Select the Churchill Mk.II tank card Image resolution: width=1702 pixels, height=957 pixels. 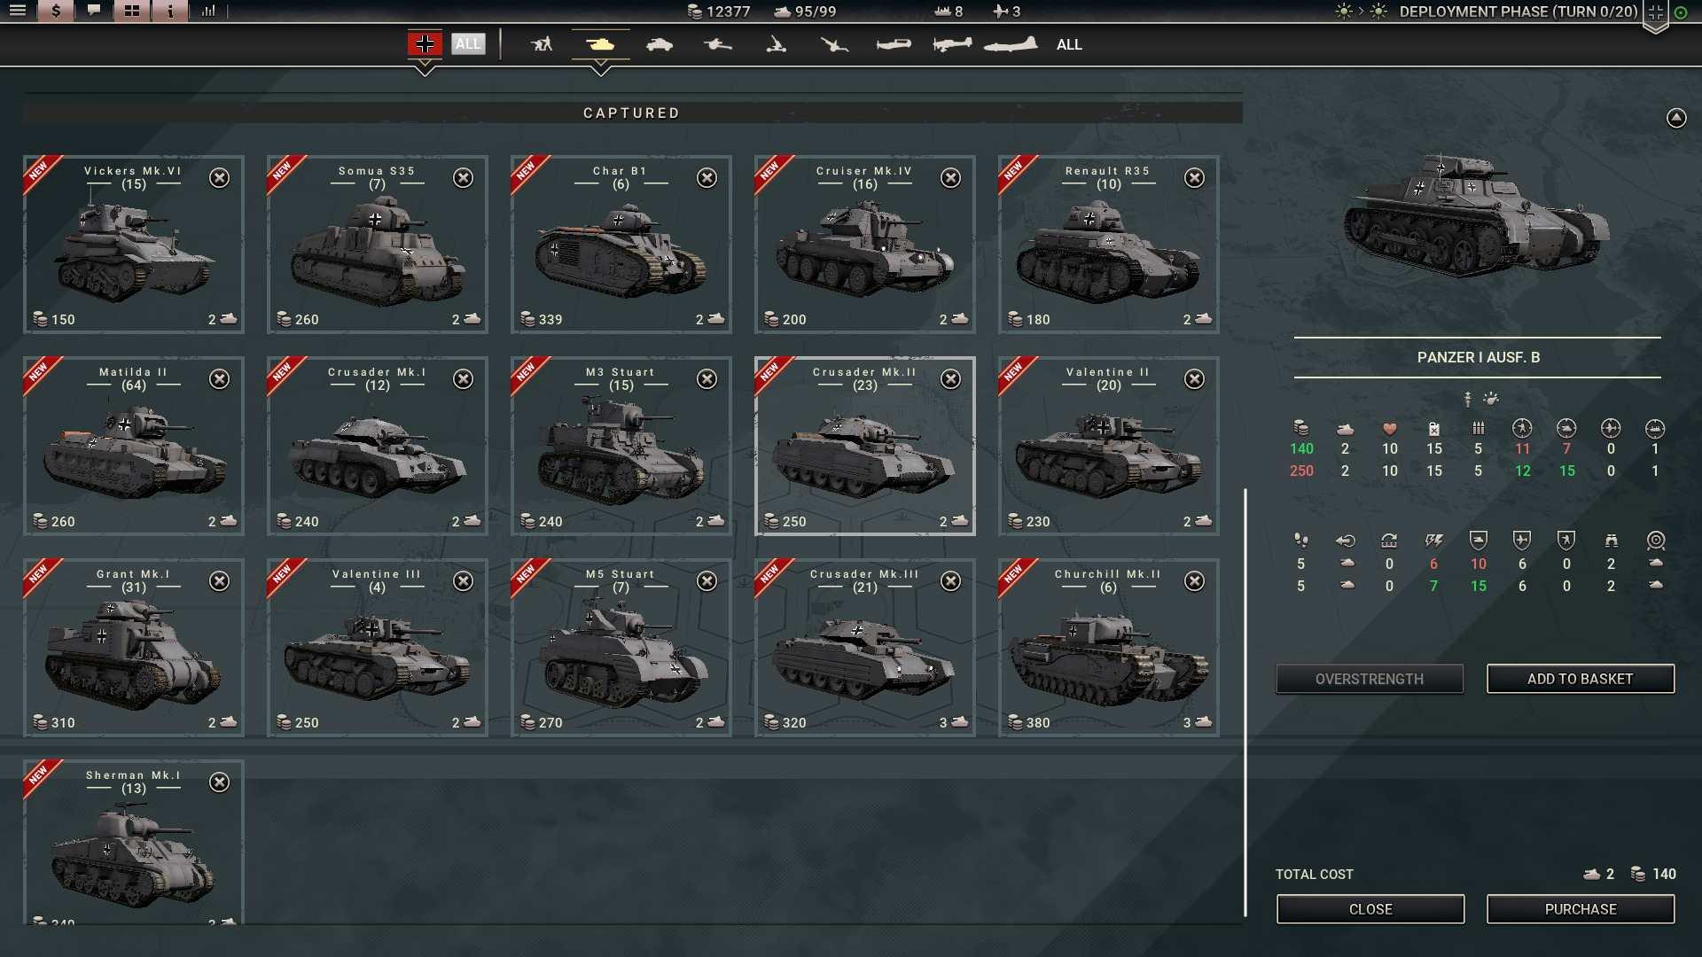(1108, 648)
